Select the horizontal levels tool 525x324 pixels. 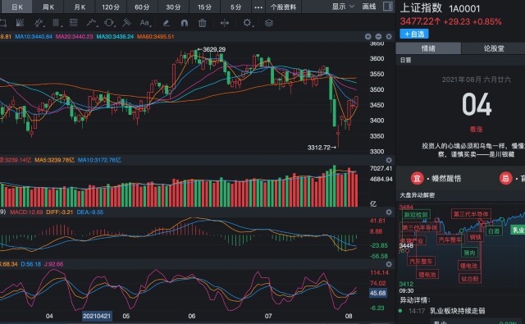(x=73, y=23)
